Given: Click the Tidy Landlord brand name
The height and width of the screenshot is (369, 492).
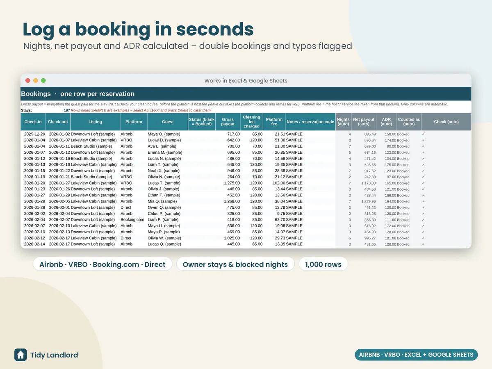Looking at the screenshot, I should [x=54, y=355].
